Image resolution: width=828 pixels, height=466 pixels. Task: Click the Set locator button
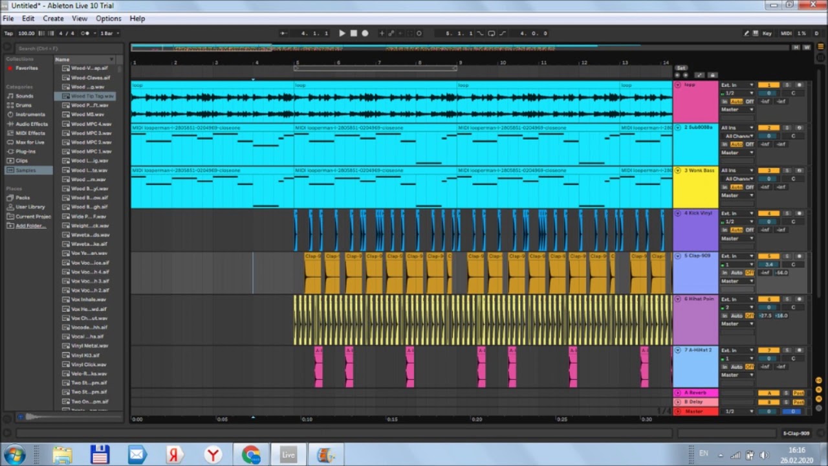(x=681, y=68)
